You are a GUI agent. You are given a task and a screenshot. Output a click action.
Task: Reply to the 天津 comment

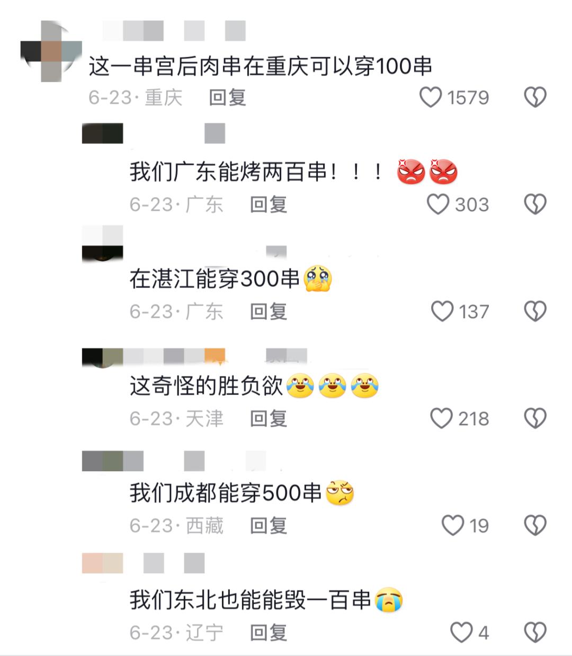(x=269, y=419)
